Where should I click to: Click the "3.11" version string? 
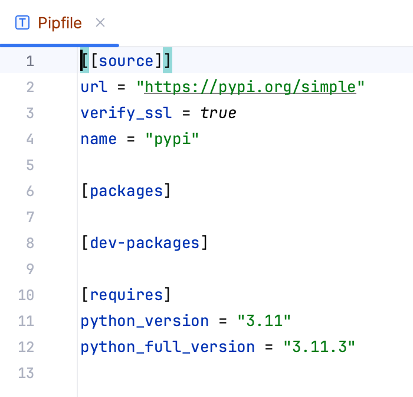[x=264, y=321]
